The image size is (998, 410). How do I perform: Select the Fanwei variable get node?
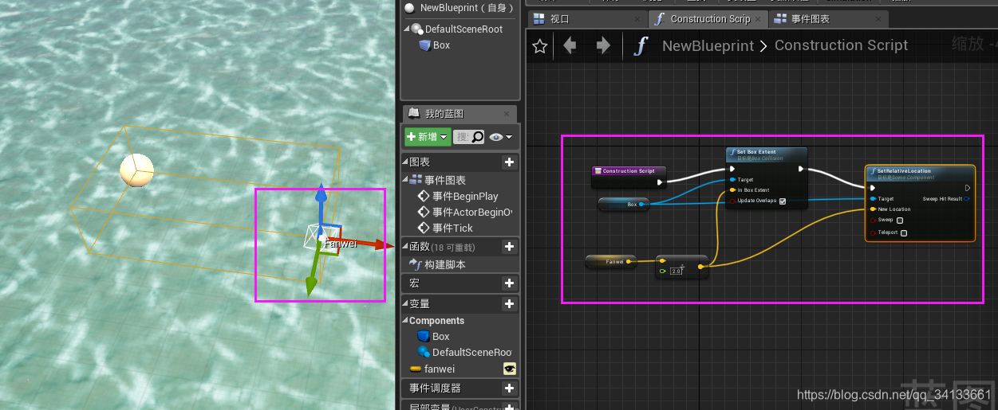[609, 261]
